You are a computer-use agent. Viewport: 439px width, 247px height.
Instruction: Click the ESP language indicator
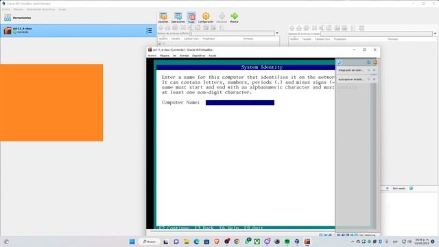click(395, 242)
